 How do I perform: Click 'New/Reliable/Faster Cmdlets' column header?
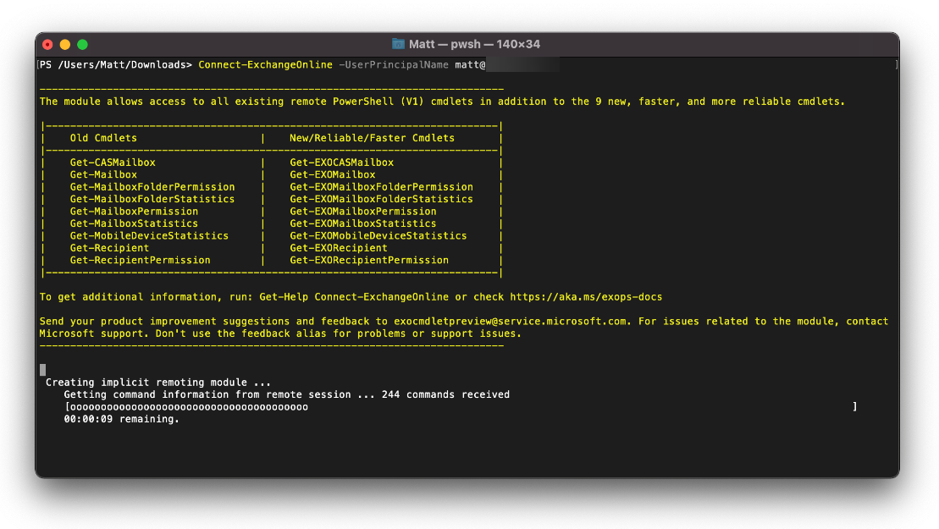click(372, 138)
